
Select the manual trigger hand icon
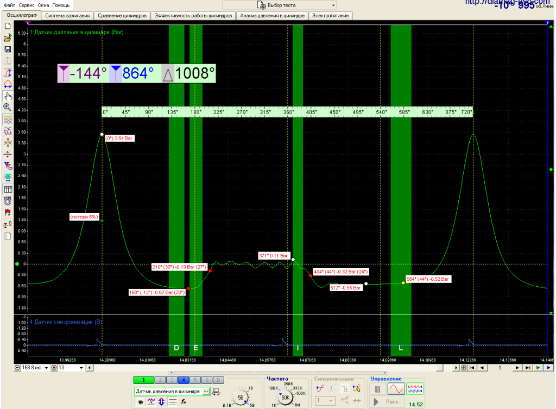[357, 388]
